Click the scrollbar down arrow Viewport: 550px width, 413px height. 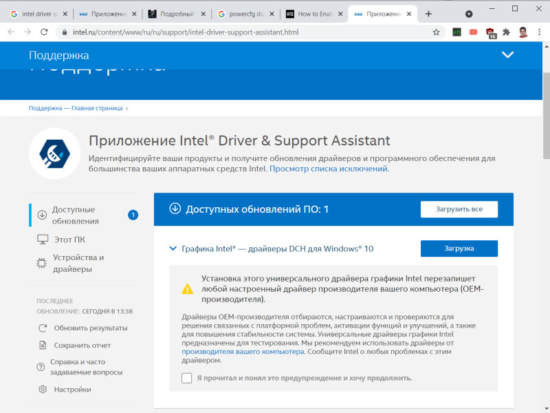pos(547,409)
